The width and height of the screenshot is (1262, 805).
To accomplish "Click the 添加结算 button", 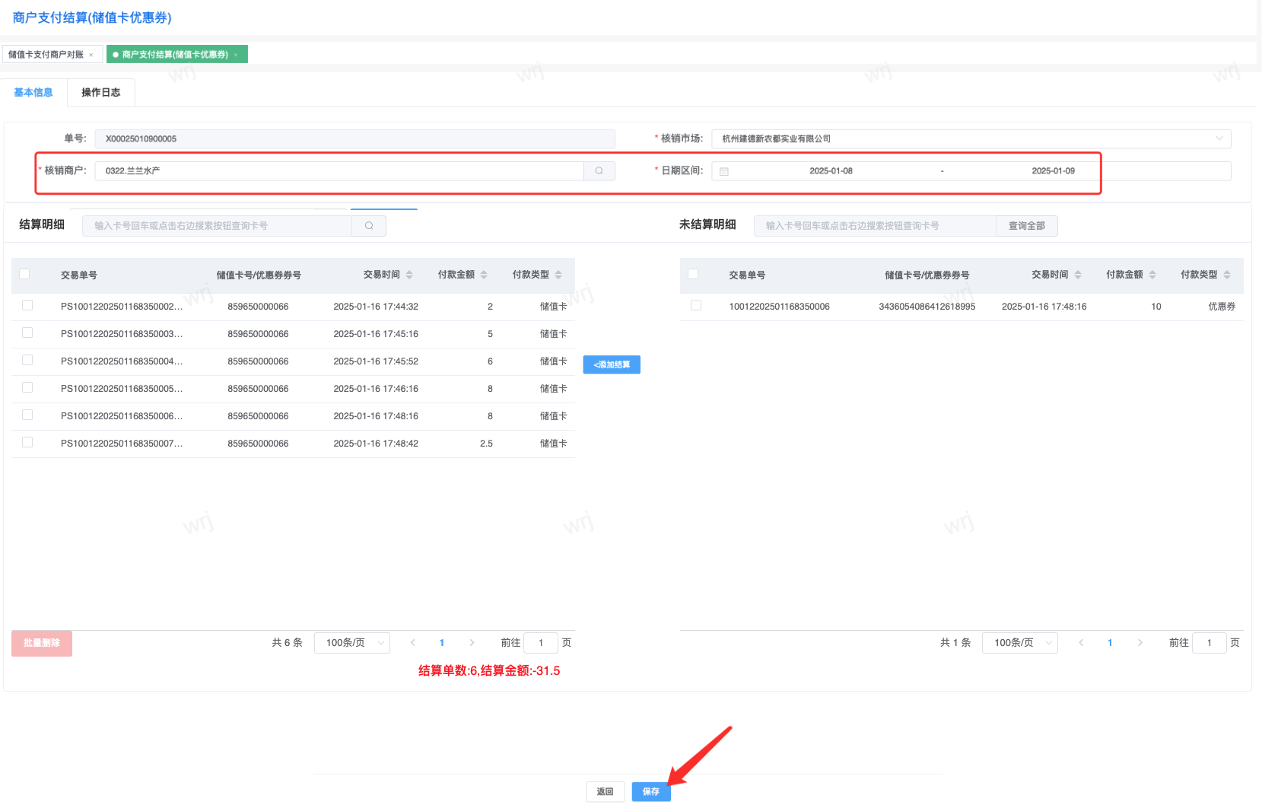I will (x=612, y=364).
